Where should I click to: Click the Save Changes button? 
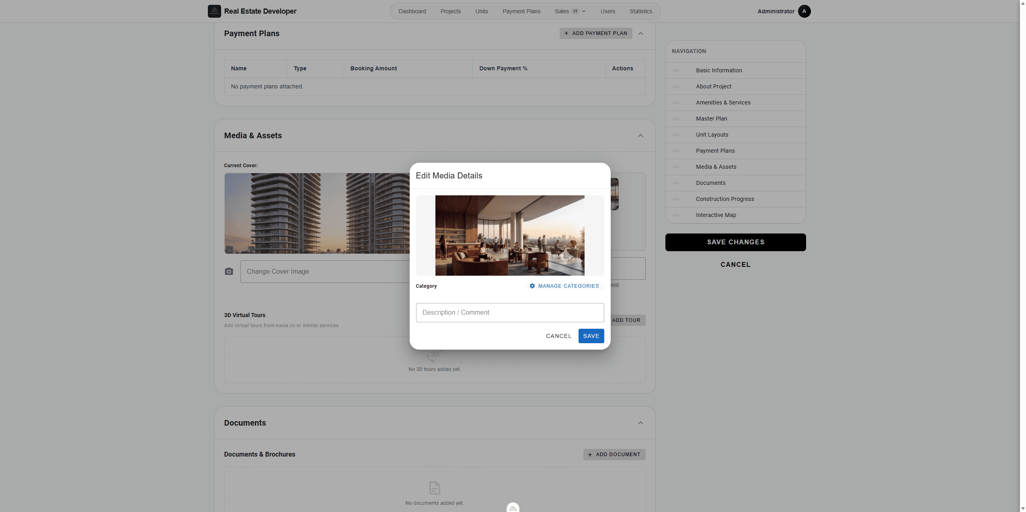pyautogui.click(x=735, y=242)
